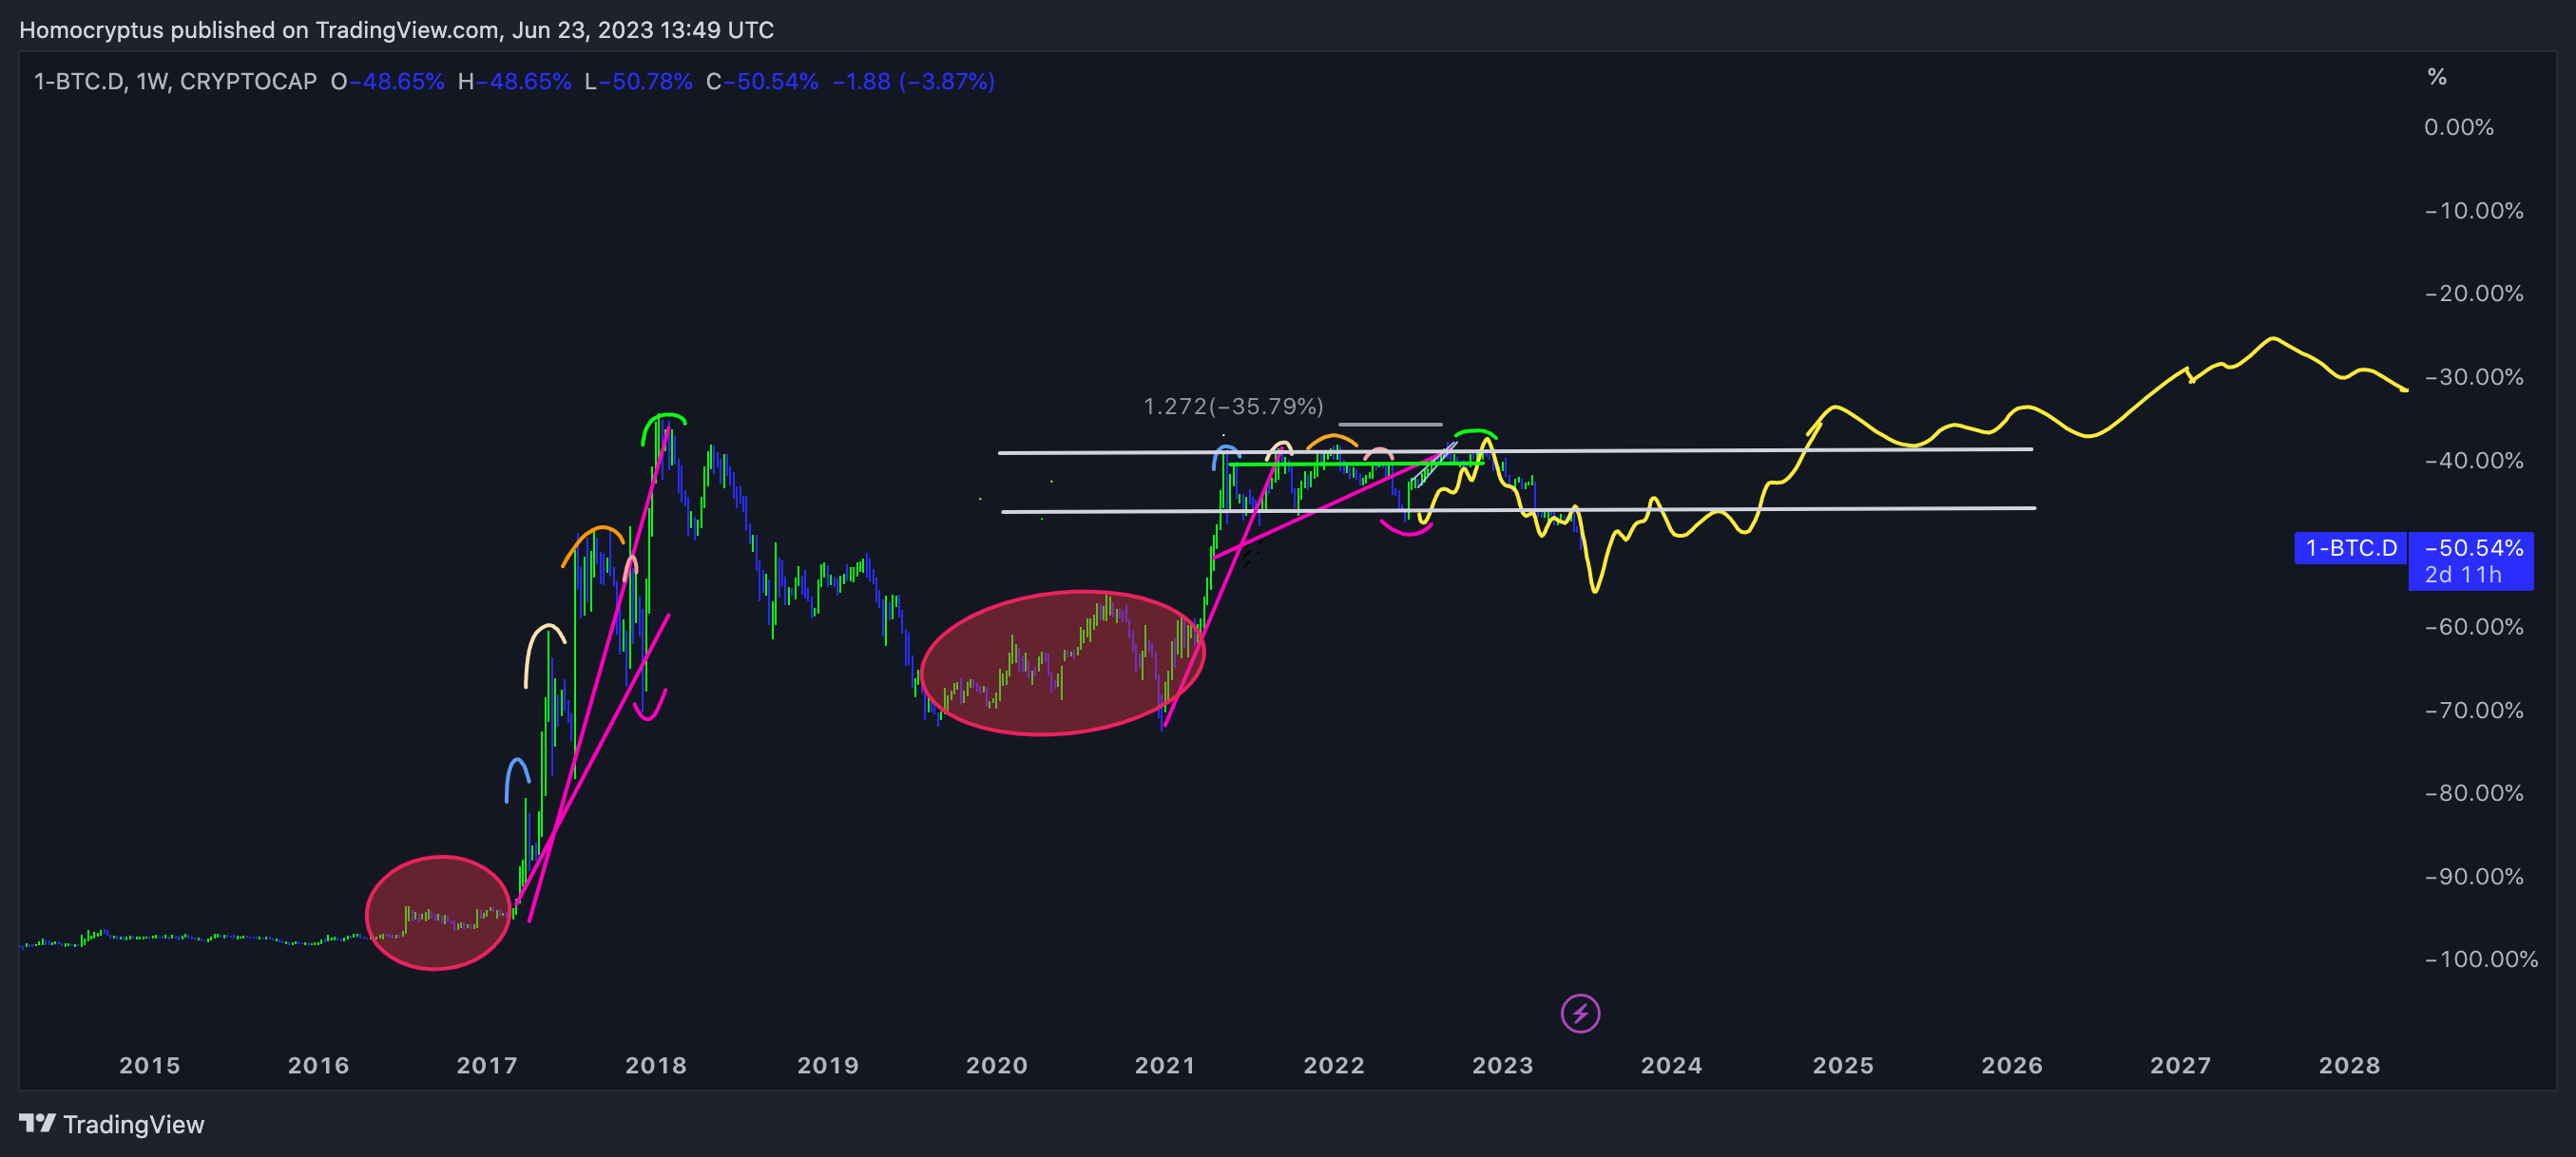Screen dimensions: 2576x1157
Task: Click the -60.00% price axis label
Action: pyautogui.click(x=2474, y=626)
